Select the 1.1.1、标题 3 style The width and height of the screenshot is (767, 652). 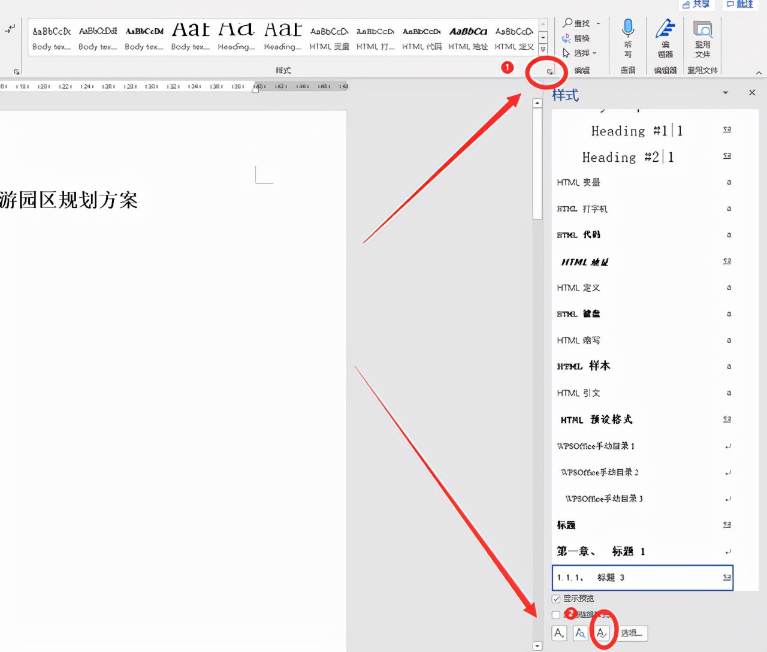pos(642,578)
